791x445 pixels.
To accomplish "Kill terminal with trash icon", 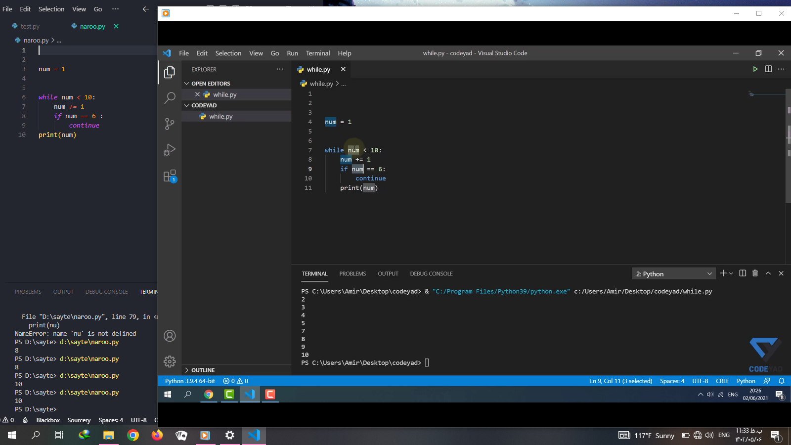I will (x=755, y=273).
